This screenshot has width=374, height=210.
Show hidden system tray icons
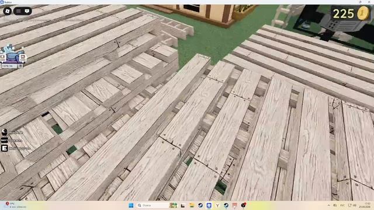[328, 205]
